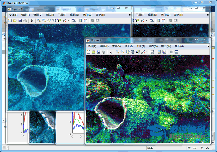Select Rotate 3D tool in Figure 8
Screen dimensions: 217x152
pos(133,52)
